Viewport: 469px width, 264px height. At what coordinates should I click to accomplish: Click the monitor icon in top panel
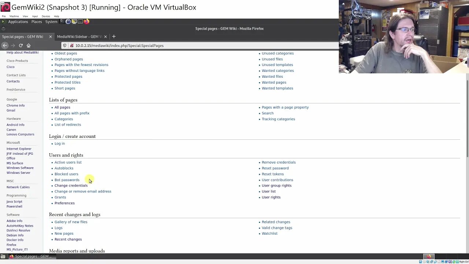point(74,22)
